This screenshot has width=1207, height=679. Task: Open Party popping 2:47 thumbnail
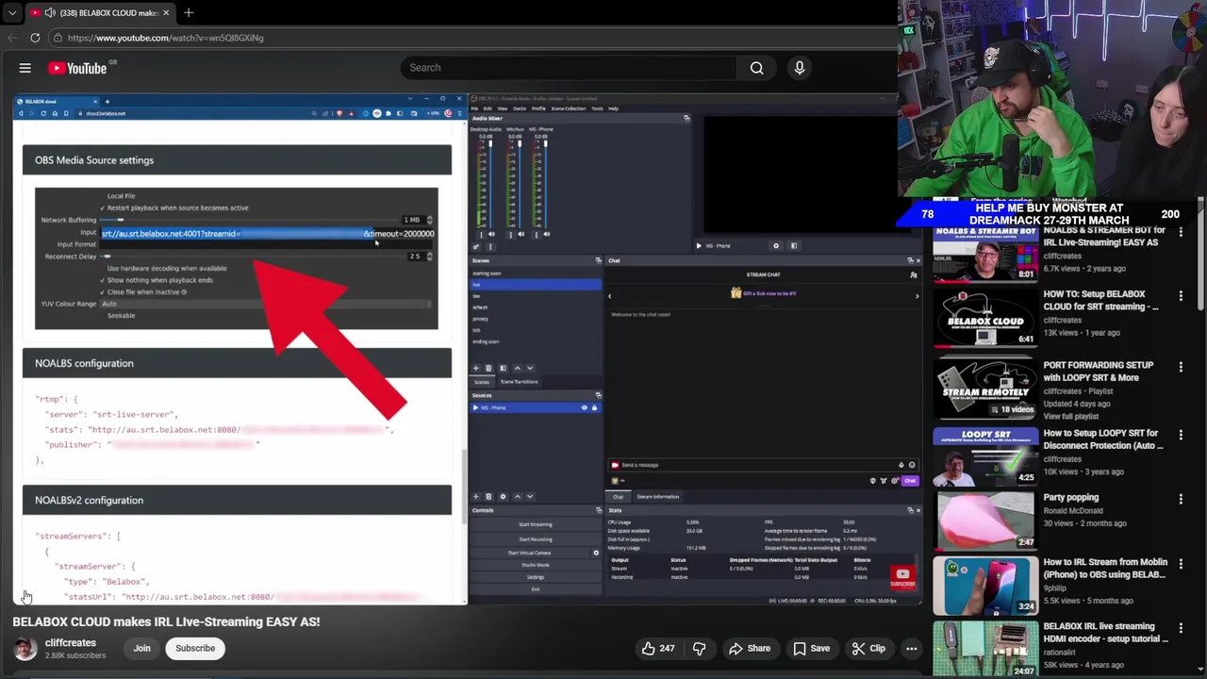point(985,520)
